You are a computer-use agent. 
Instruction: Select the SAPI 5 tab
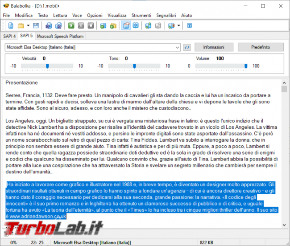coord(26,36)
